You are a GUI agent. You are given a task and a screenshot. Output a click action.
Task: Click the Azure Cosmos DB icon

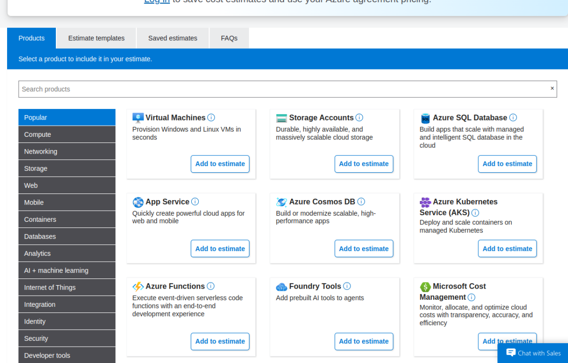click(x=281, y=202)
